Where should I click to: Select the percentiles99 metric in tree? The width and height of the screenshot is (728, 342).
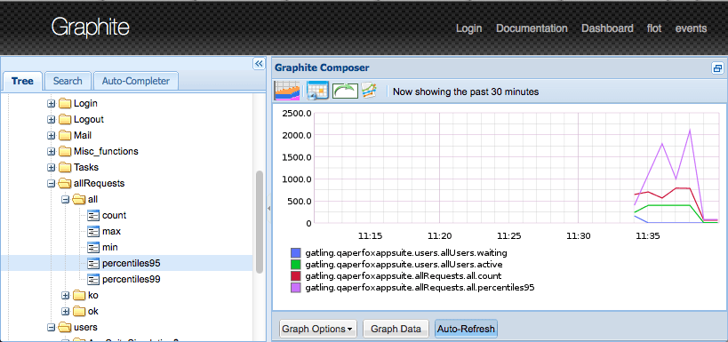click(x=132, y=279)
